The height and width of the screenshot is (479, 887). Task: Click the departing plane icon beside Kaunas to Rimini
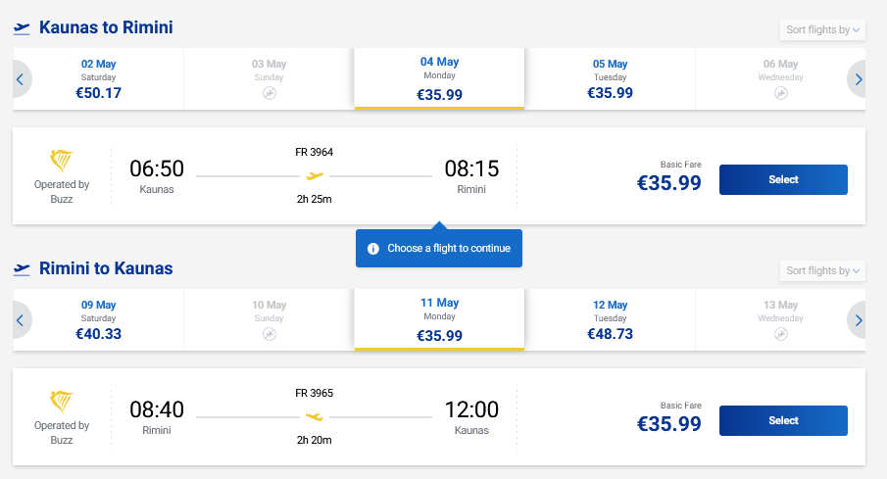[22, 28]
